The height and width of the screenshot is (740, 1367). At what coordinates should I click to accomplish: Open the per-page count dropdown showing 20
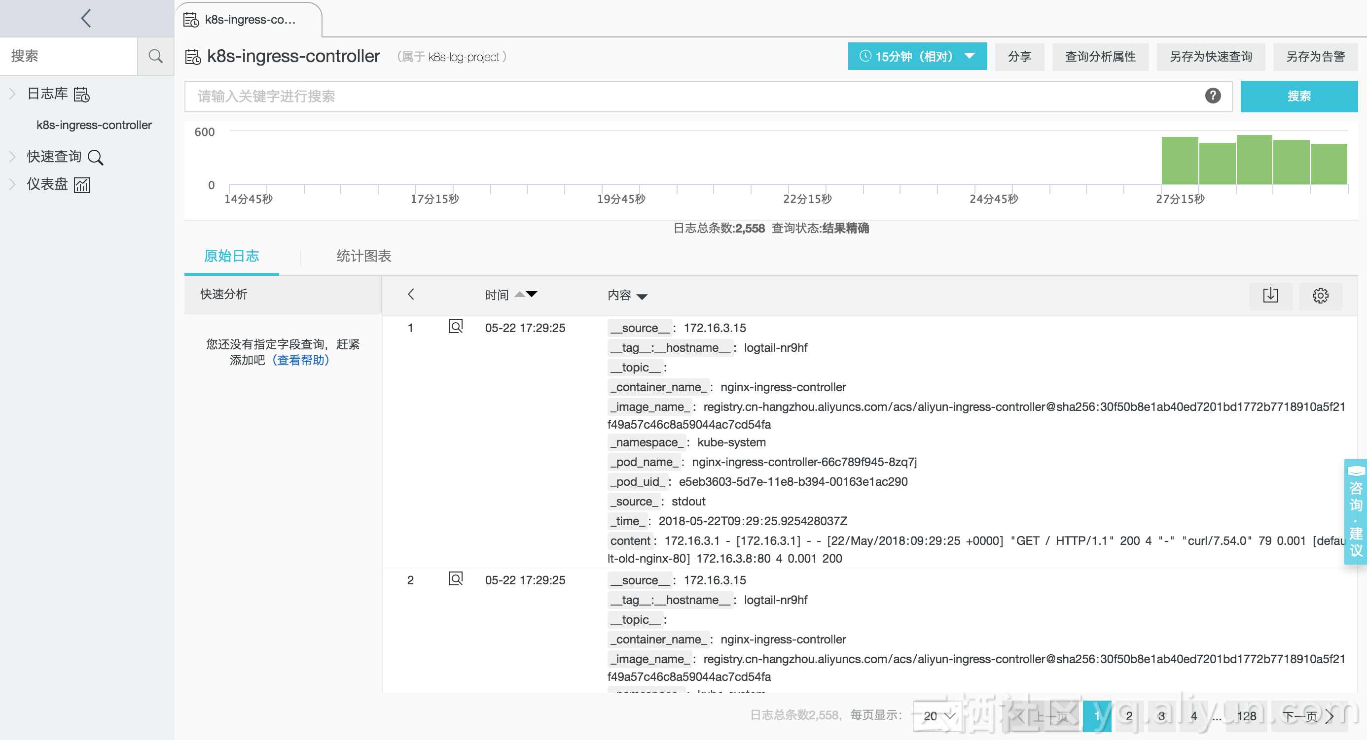coord(938,716)
